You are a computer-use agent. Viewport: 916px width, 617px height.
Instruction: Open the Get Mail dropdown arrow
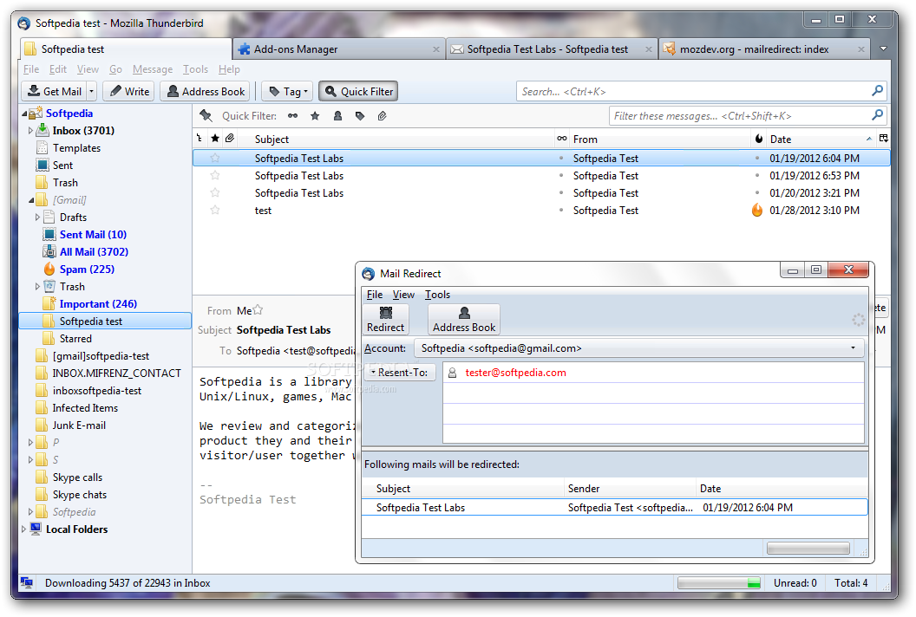[x=92, y=92]
